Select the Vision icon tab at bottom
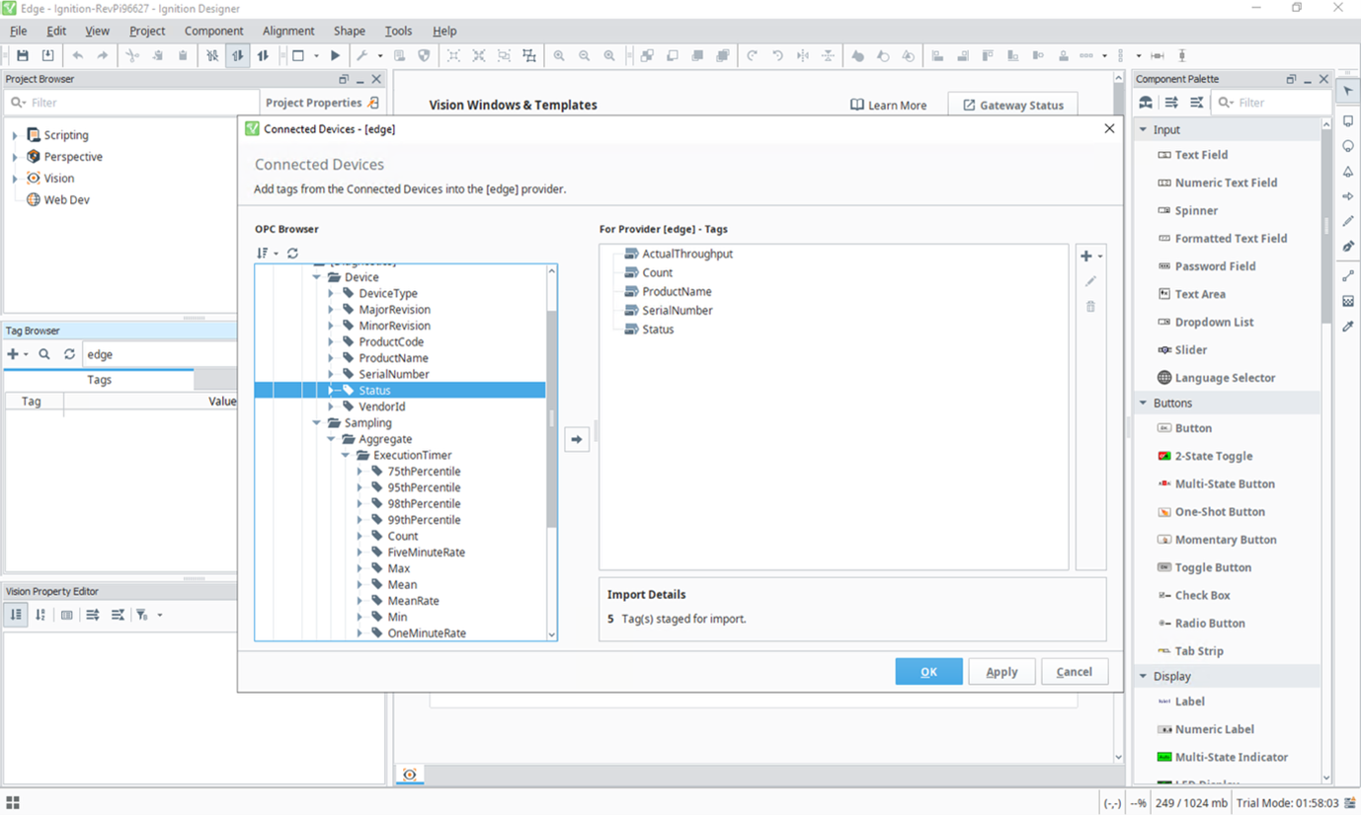 click(409, 775)
